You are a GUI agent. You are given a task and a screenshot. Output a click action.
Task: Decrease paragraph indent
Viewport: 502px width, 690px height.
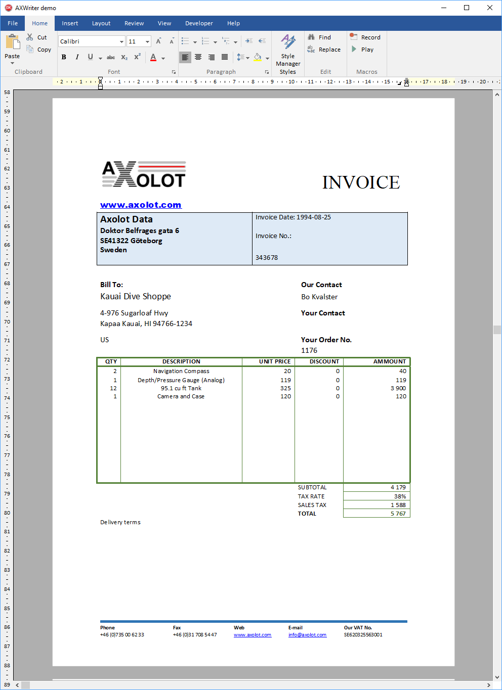coord(262,41)
